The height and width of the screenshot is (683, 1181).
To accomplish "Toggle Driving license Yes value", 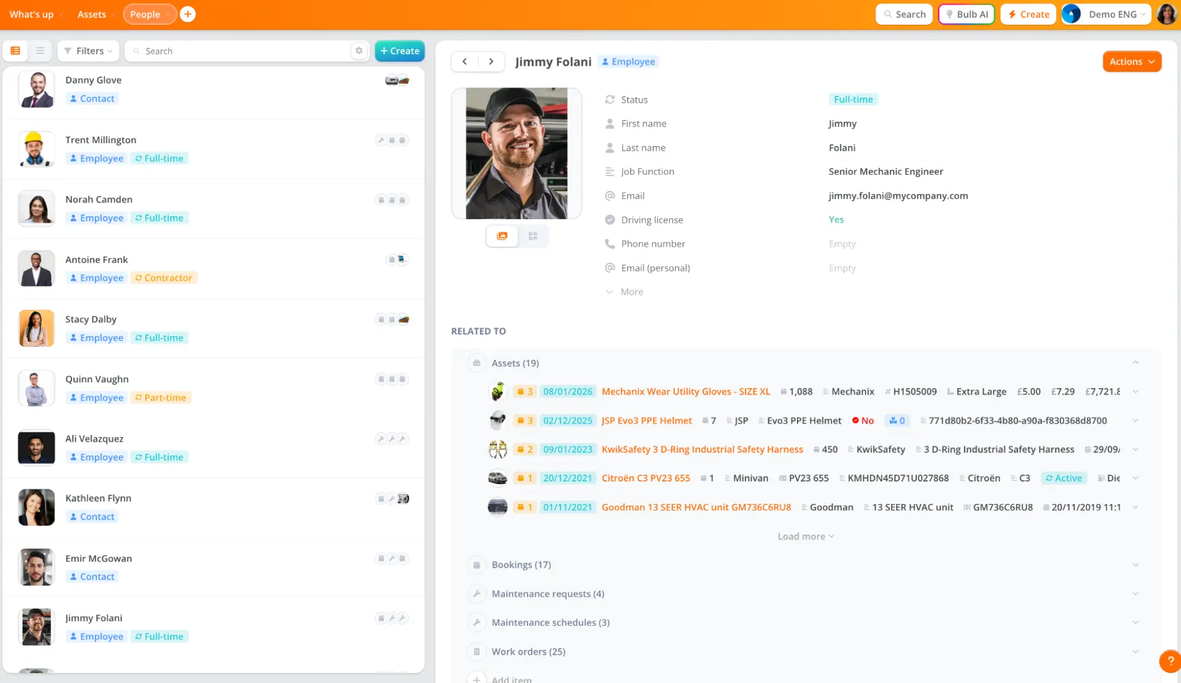I will tap(836, 220).
